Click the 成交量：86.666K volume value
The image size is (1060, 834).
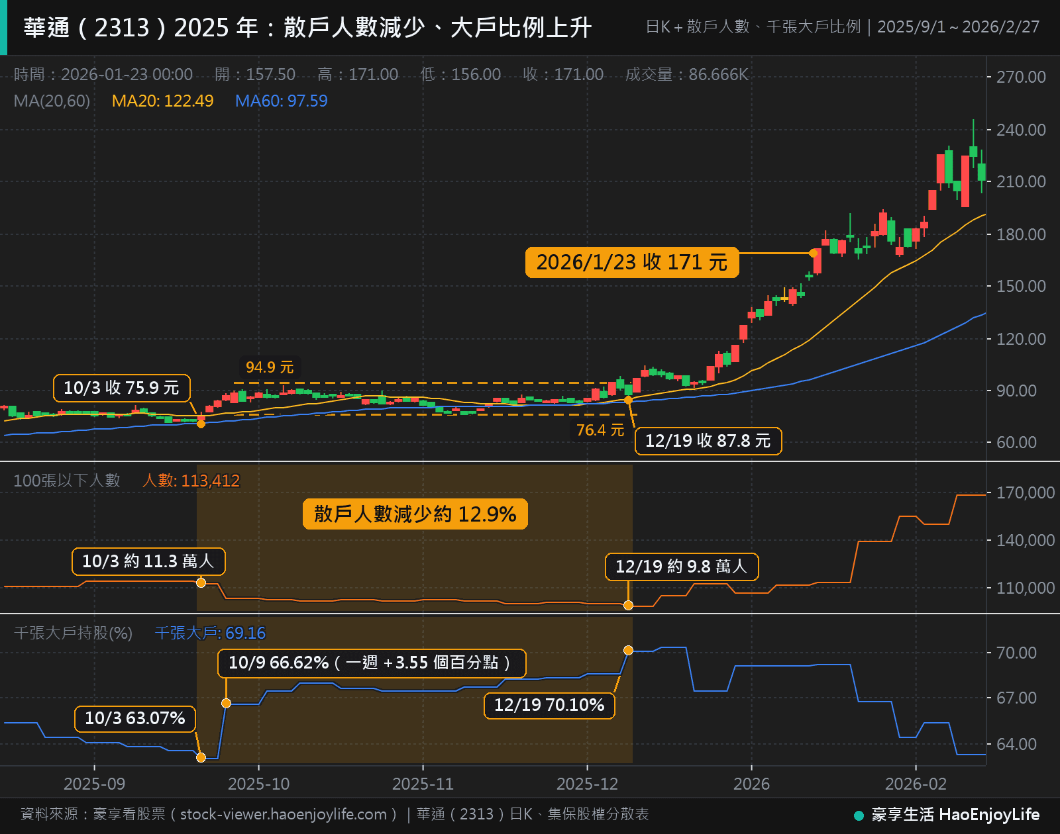pyautogui.click(x=687, y=74)
